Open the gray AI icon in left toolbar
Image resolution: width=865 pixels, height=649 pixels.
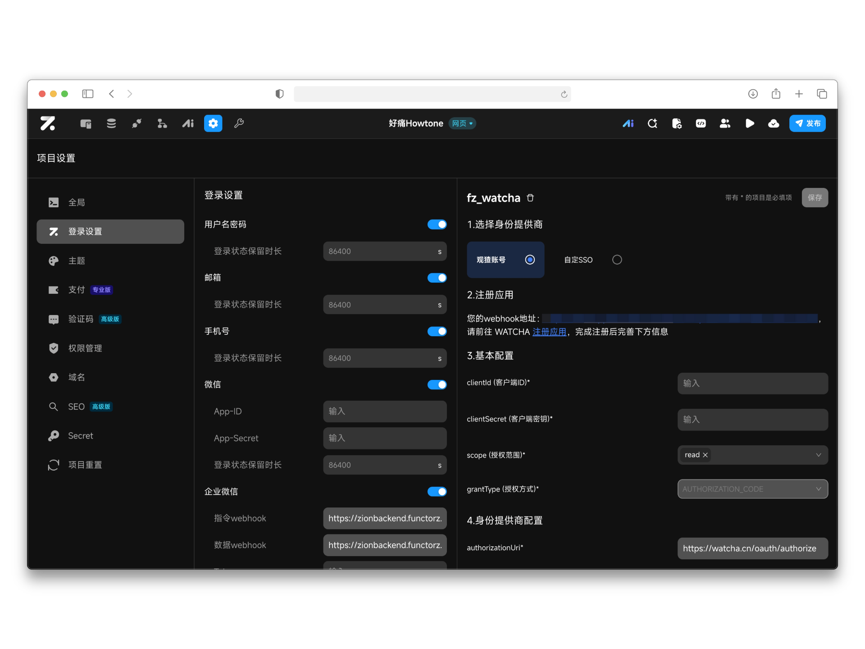pos(188,123)
